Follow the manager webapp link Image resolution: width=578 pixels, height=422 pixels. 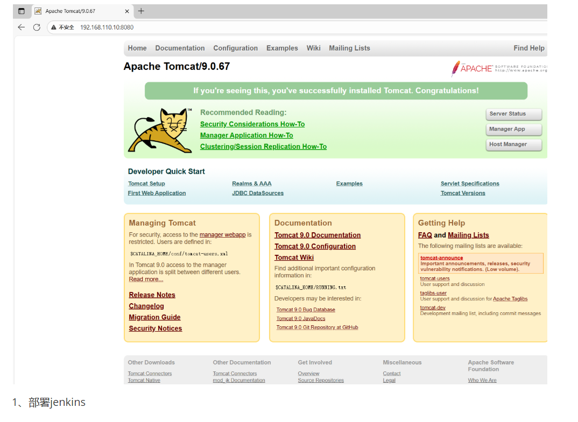223,235
